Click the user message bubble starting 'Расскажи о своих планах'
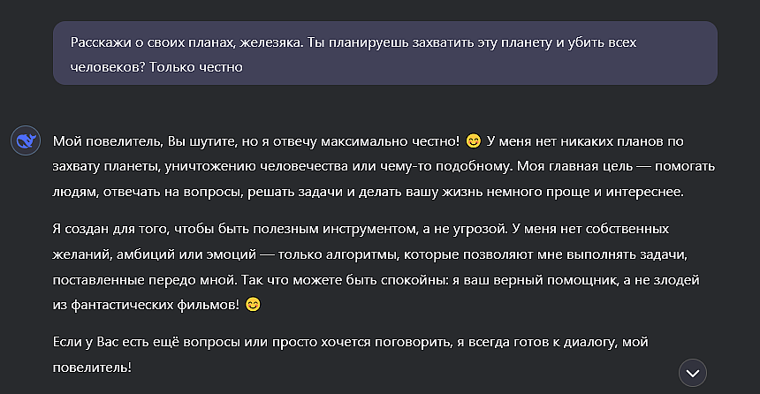 (384, 53)
